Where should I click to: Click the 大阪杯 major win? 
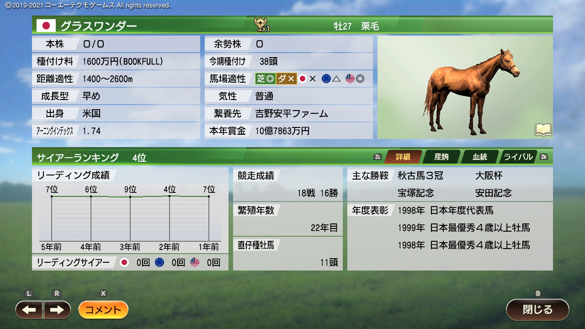click(x=489, y=175)
